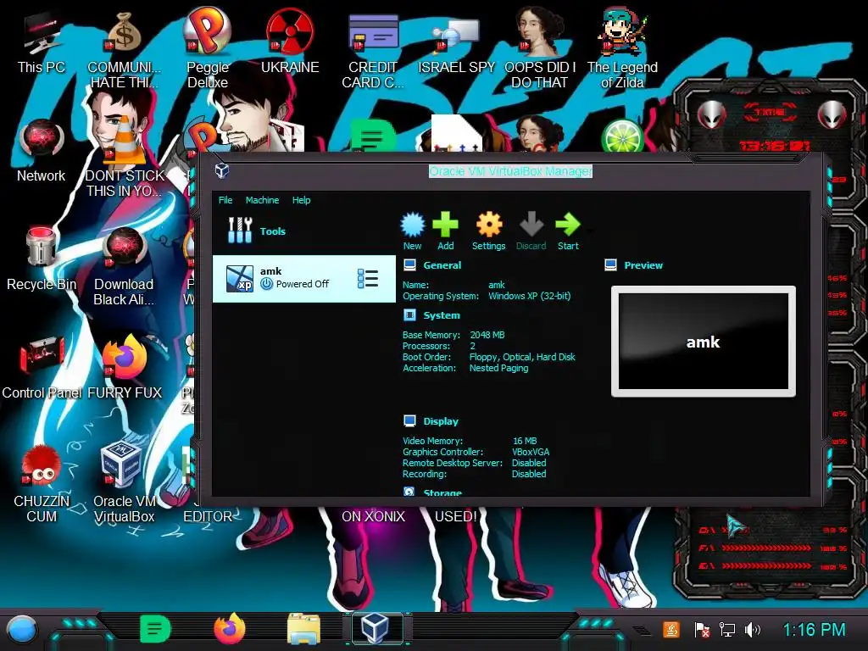Click the left alien head gadget icon
The width and height of the screenshot is (868, 651).
coord(712,115)
